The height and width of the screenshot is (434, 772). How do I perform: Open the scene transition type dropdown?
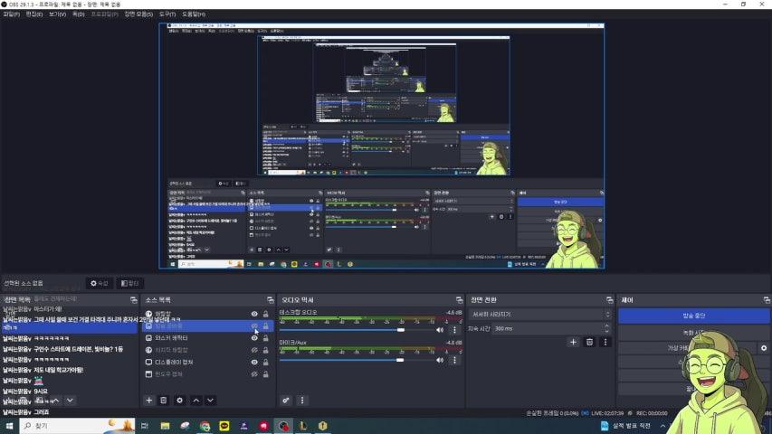(540, 314)
